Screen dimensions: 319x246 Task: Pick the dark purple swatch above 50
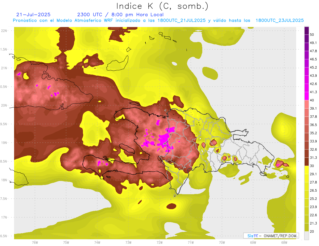pyautogui.click(x=307, y=31)
